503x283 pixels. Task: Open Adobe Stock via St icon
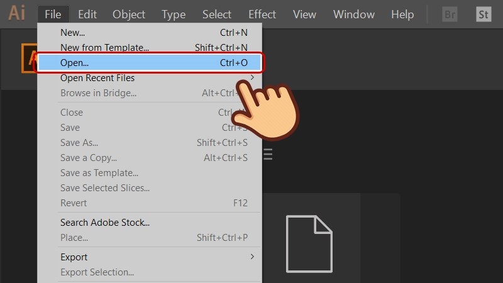(x=484, y=14)
